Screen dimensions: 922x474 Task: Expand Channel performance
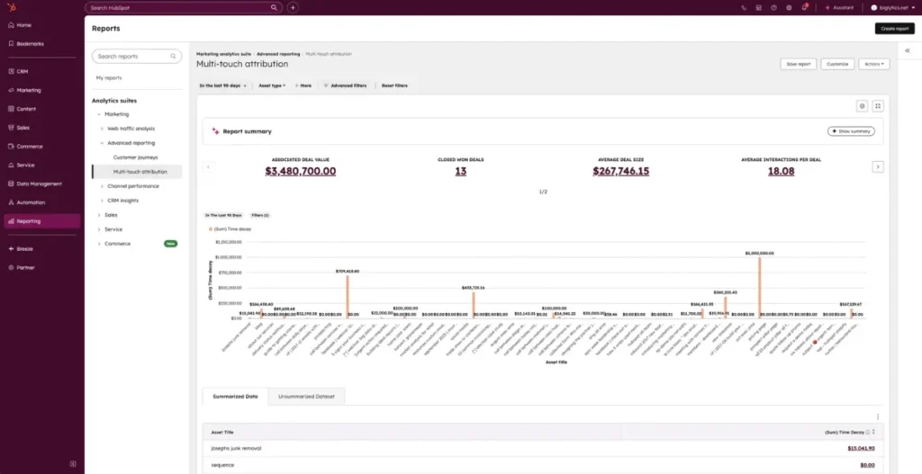(x=102, y=186)
